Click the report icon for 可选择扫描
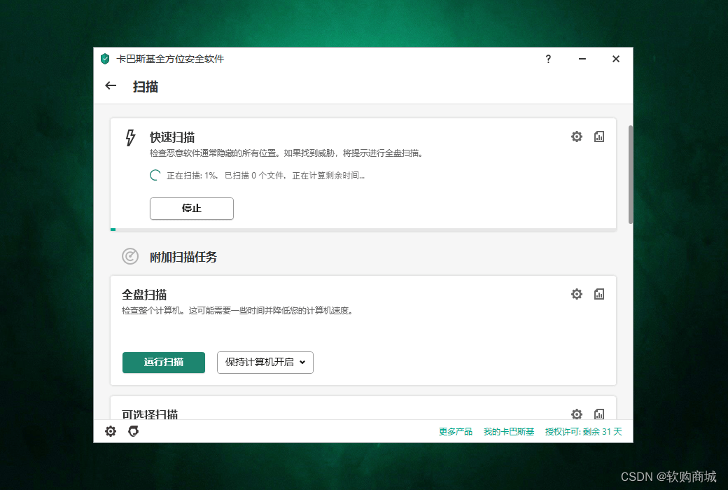The image size is (728, 490). pos(599,414)
